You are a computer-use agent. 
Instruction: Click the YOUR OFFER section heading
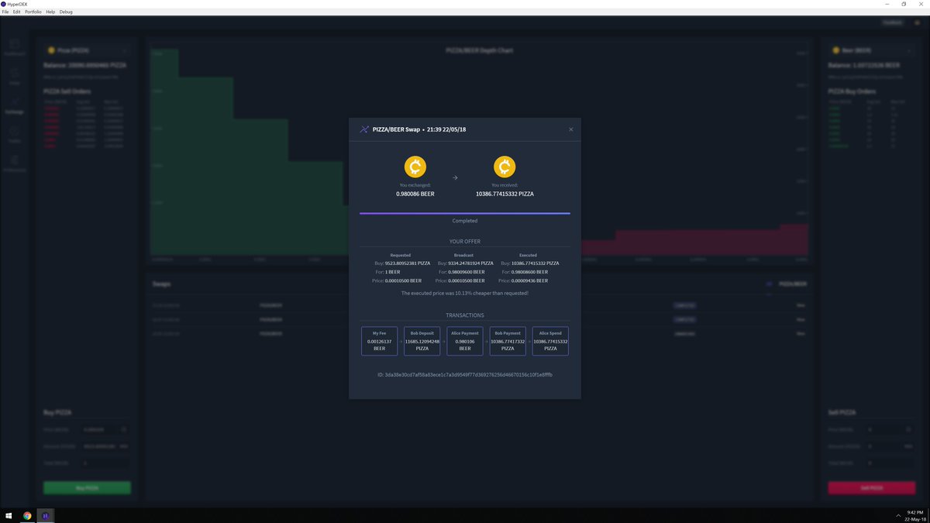465,242
